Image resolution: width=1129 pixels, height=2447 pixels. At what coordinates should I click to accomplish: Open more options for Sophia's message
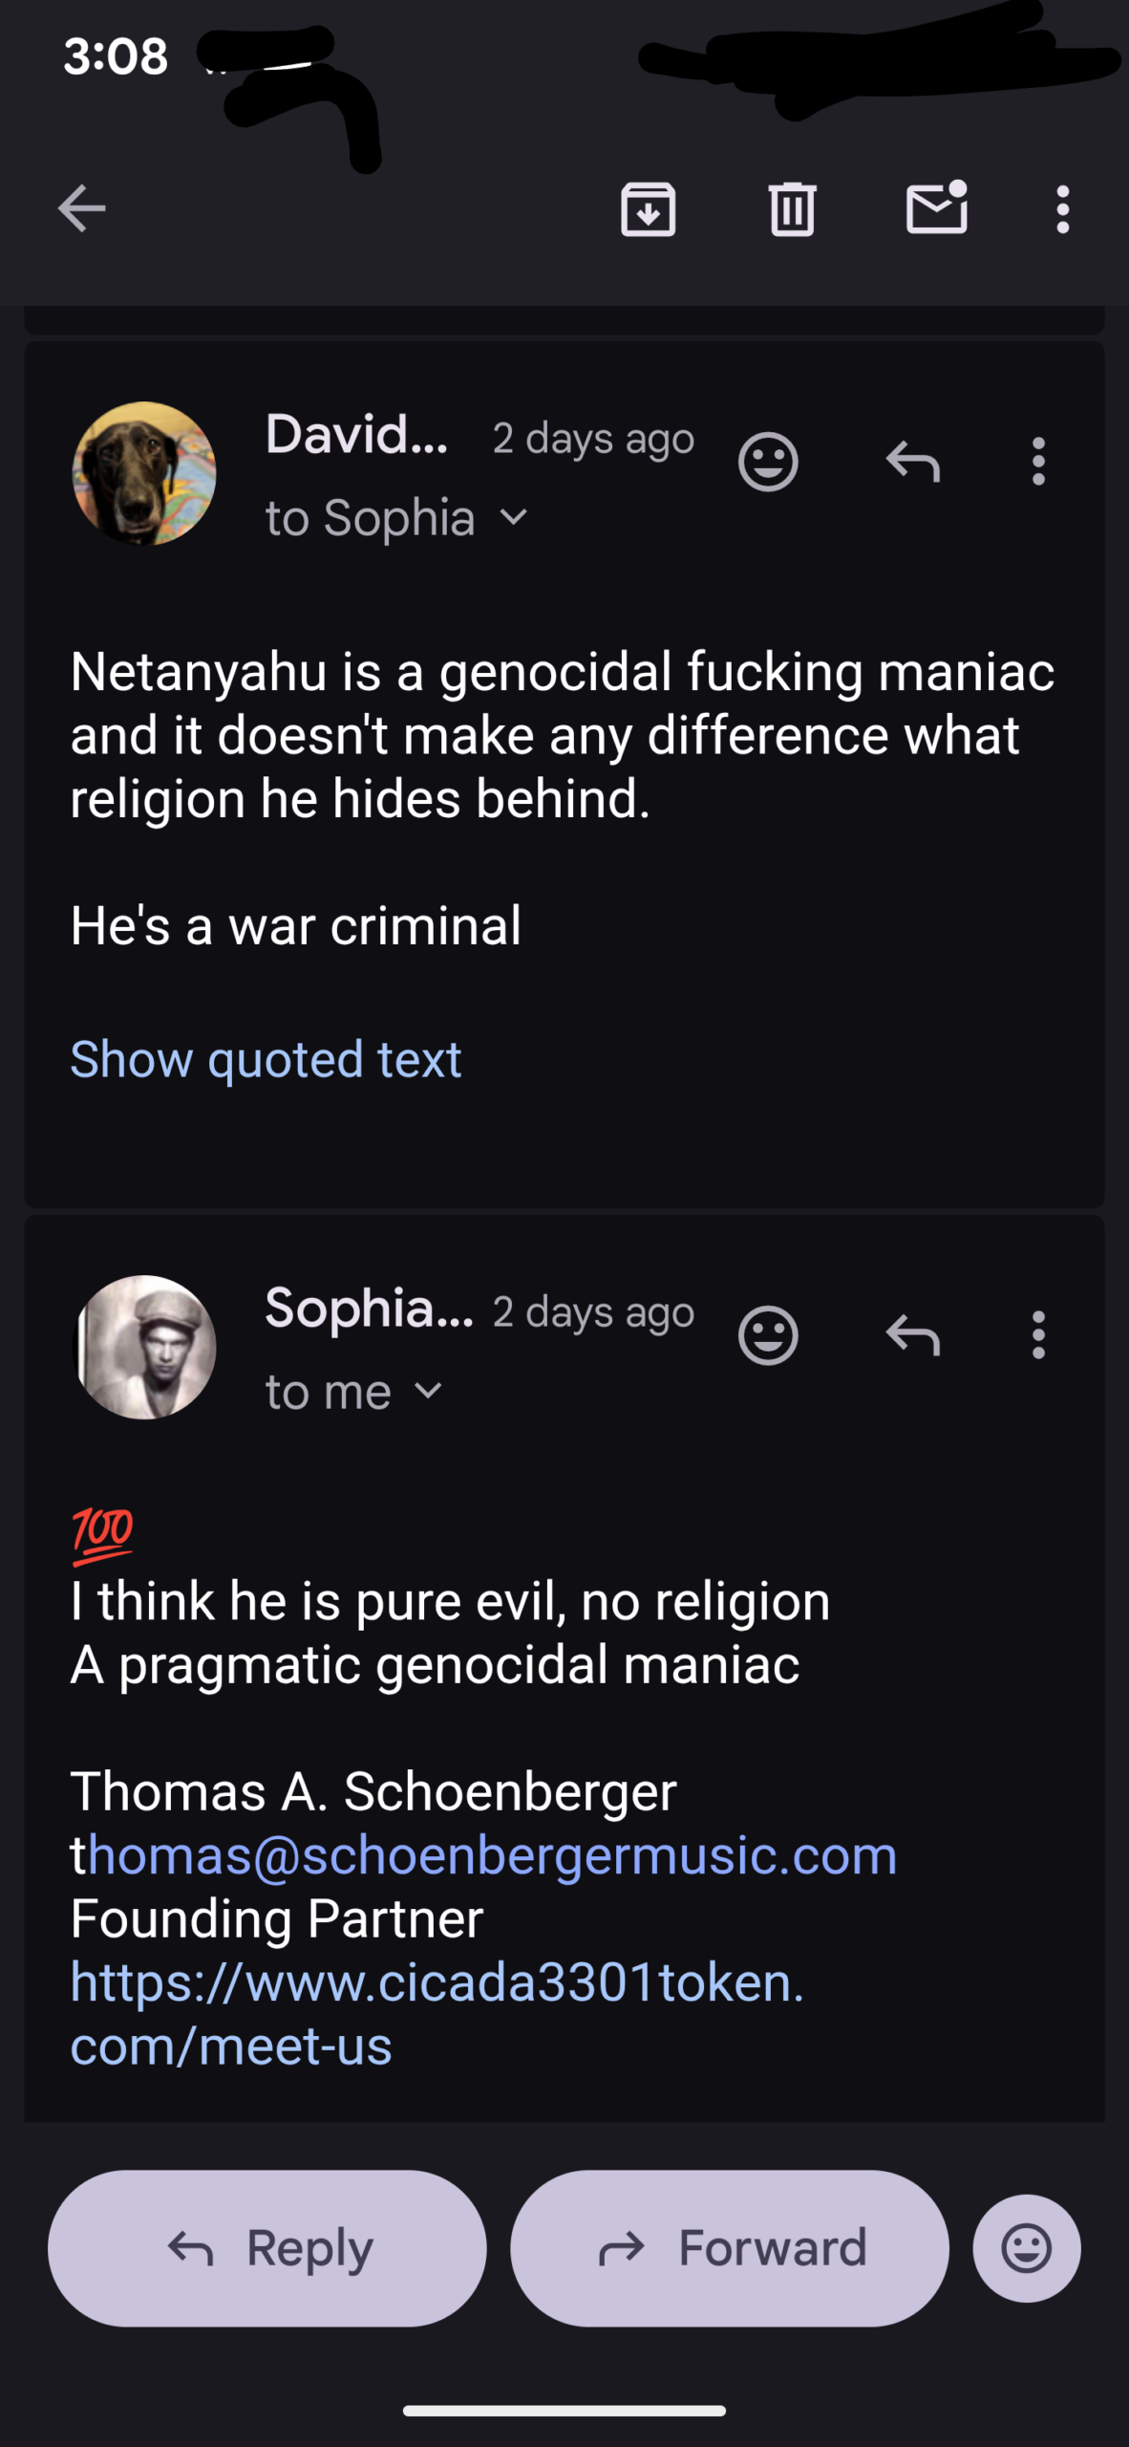click(x=1038, y=1335)
